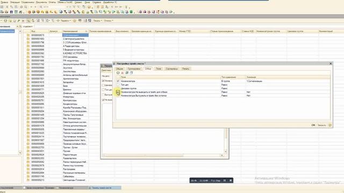Image resolution: width=344 pixels, height=193 pixels.
Task: Click folder icon of 'FM-модуляторы' row
Action: click(x=28, y=61)
